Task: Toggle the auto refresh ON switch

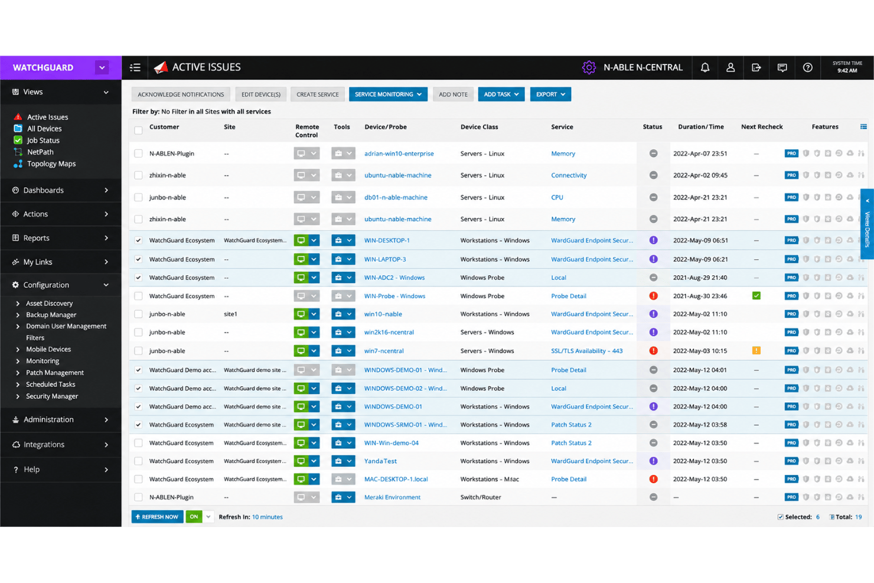Action: coord(194,517)
